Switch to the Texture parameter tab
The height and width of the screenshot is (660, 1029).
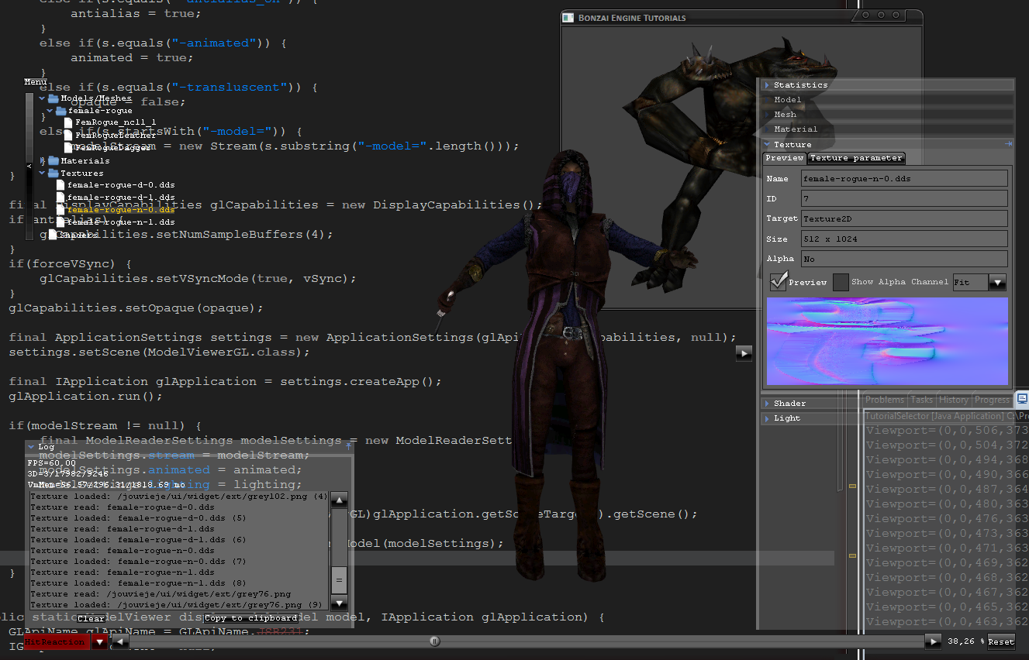(856, 158)
